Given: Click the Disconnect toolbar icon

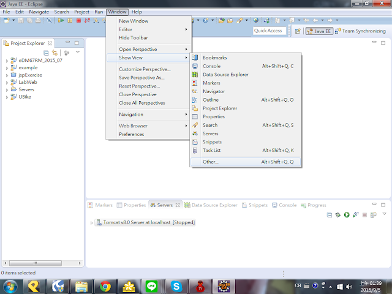Looking at the screenshot, I should 87,20.
